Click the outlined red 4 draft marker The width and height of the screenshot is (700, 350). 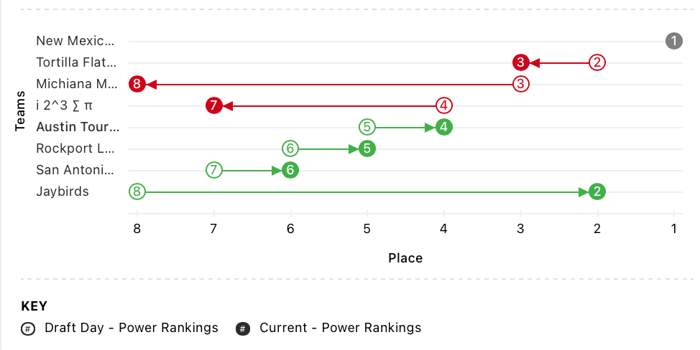(444, 105)
